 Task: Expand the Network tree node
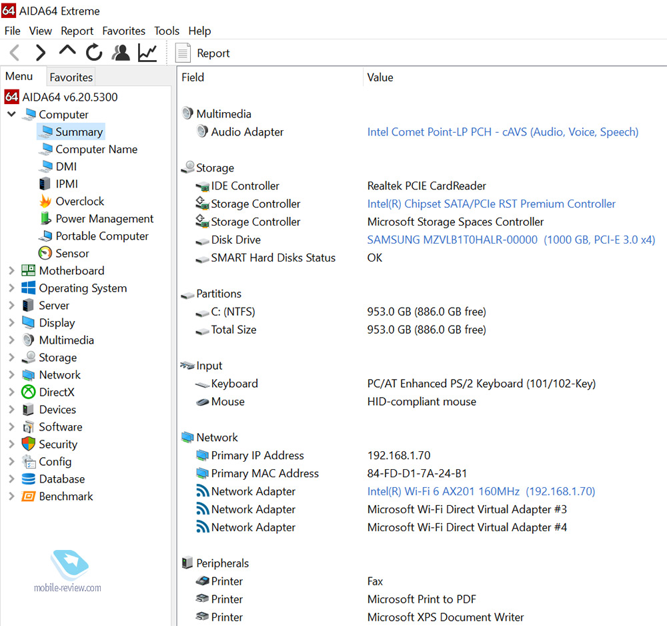point(11,375)
